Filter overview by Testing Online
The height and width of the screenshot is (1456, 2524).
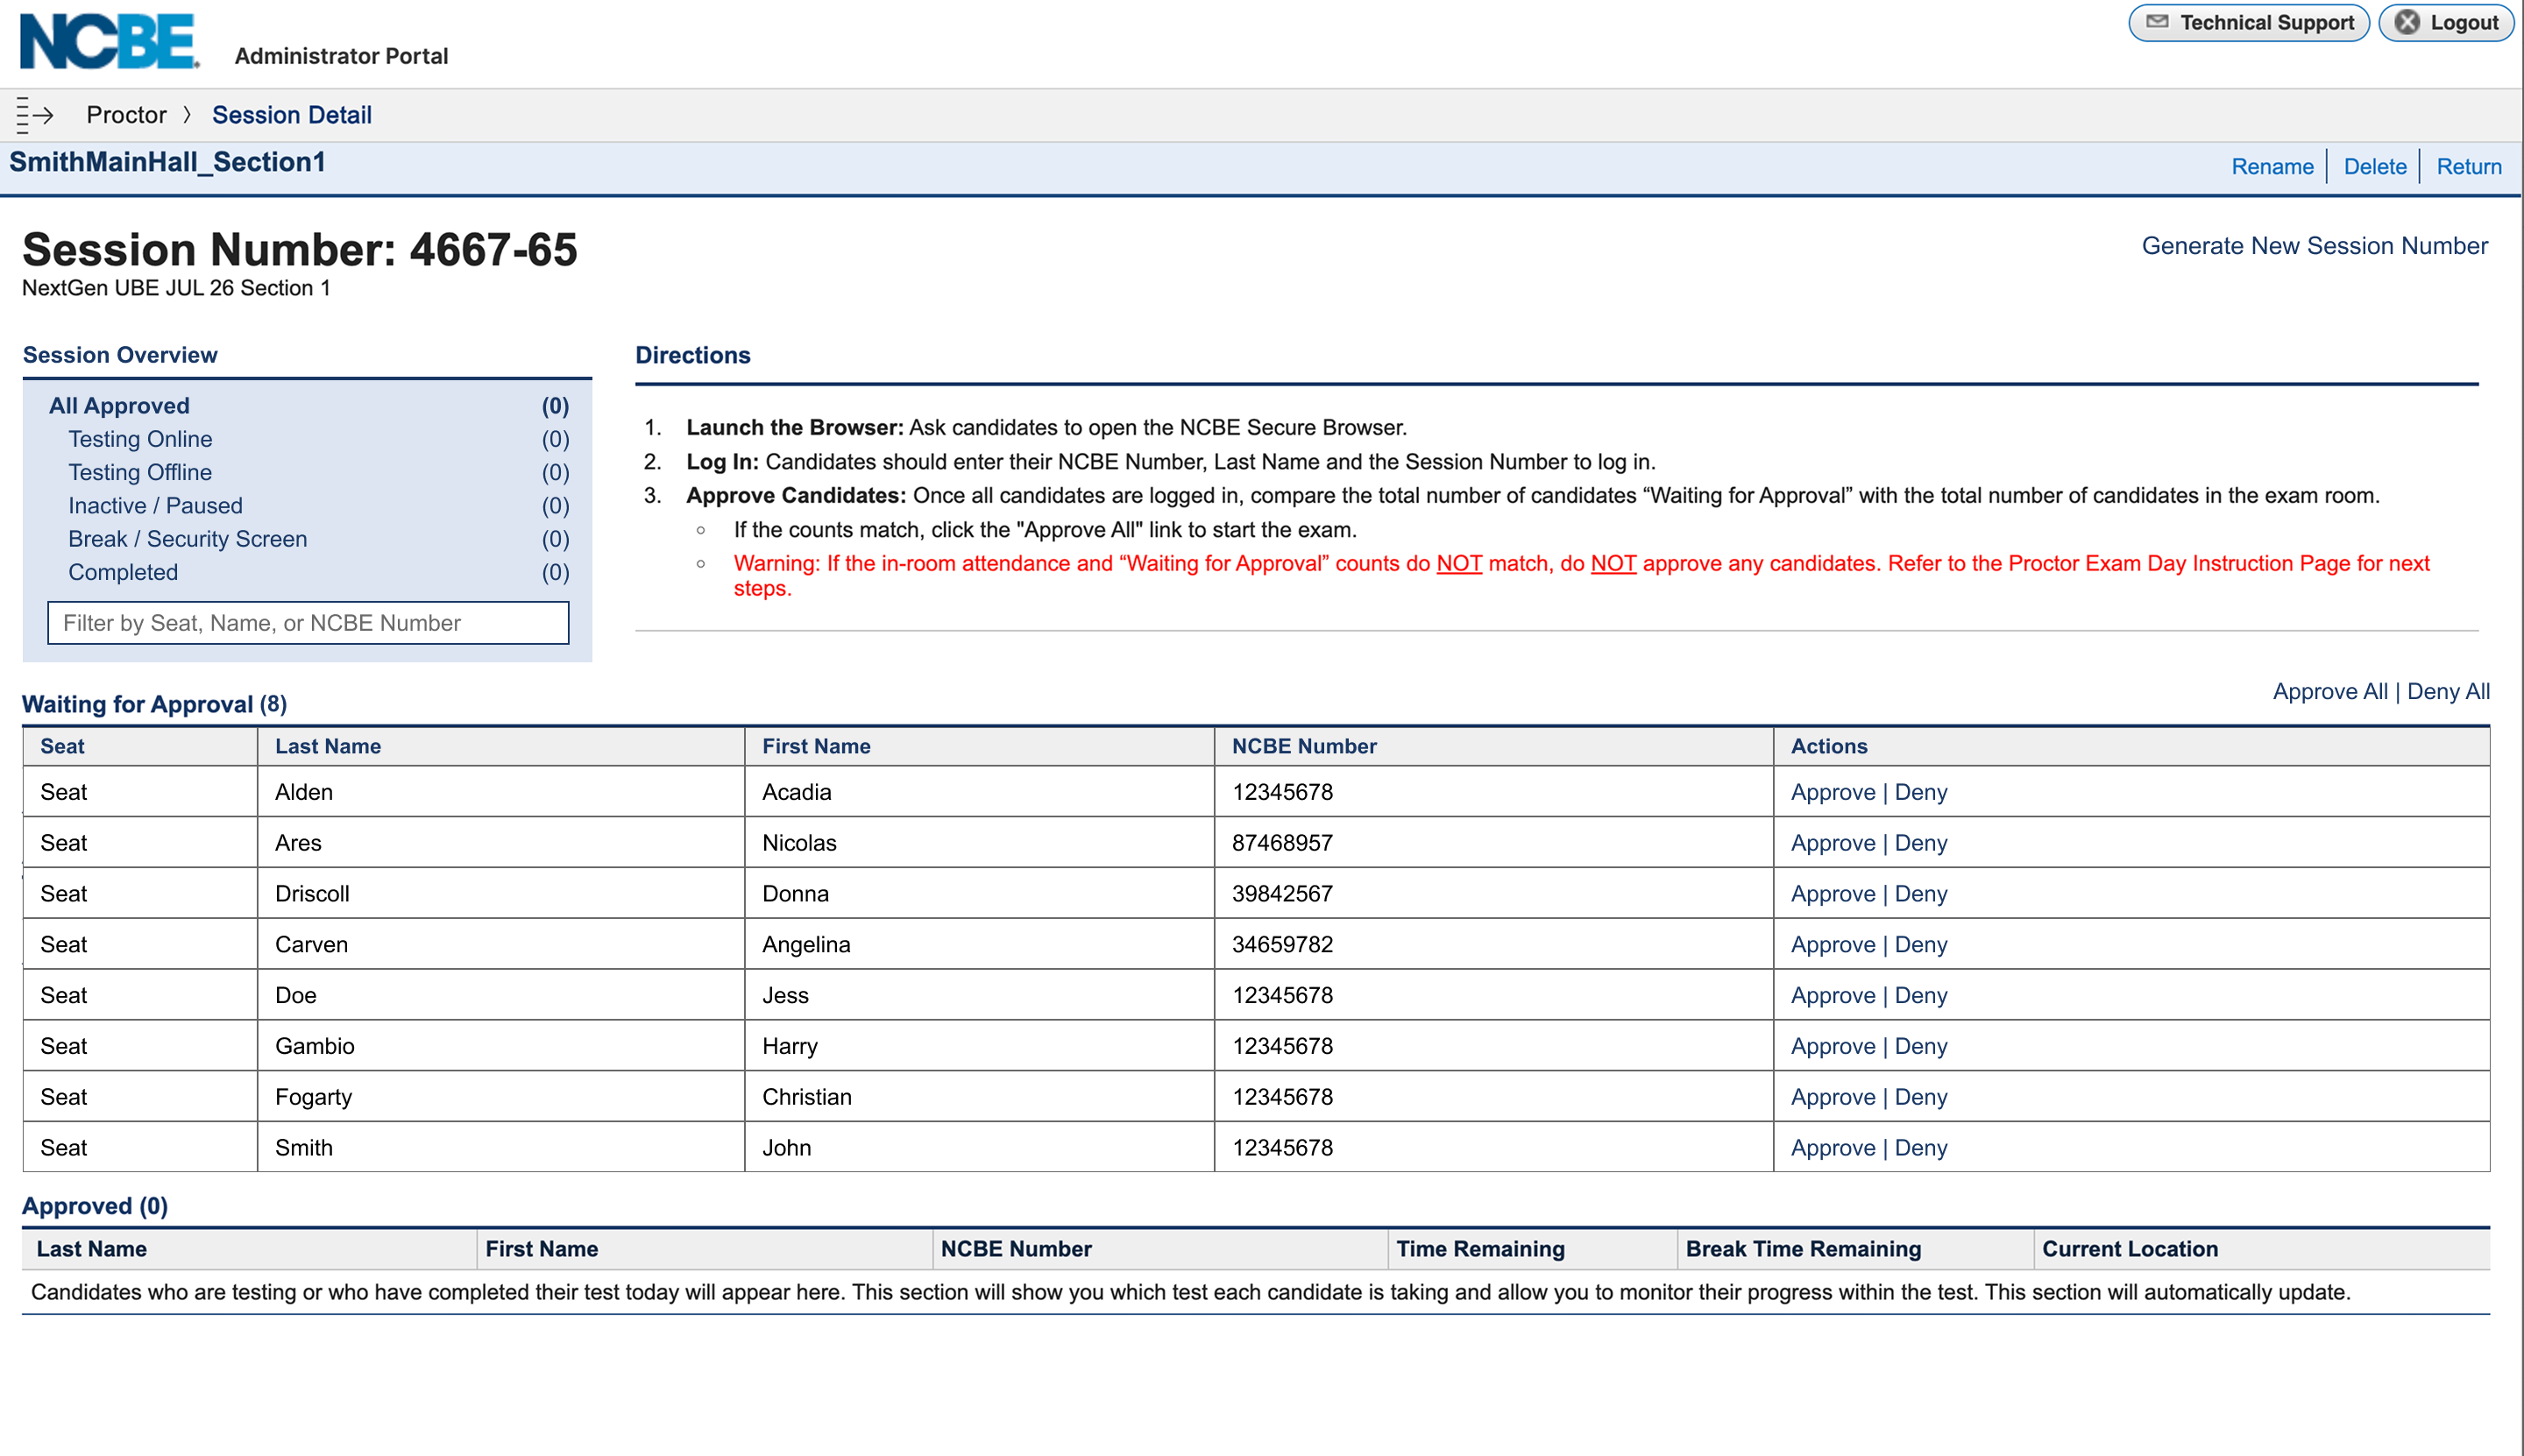140,439
